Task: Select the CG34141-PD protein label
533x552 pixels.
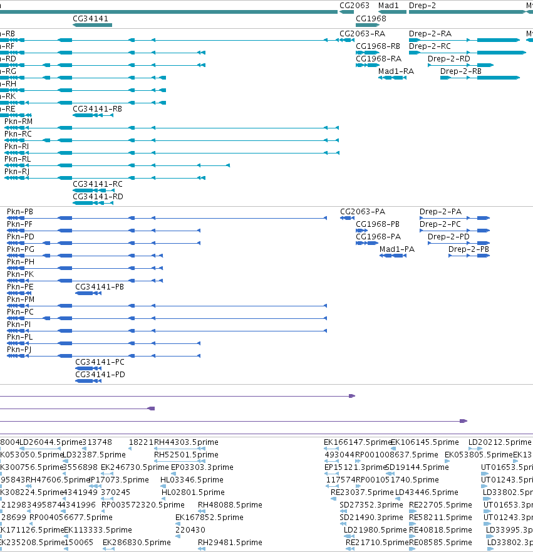Action: click(x=100, y=375)
